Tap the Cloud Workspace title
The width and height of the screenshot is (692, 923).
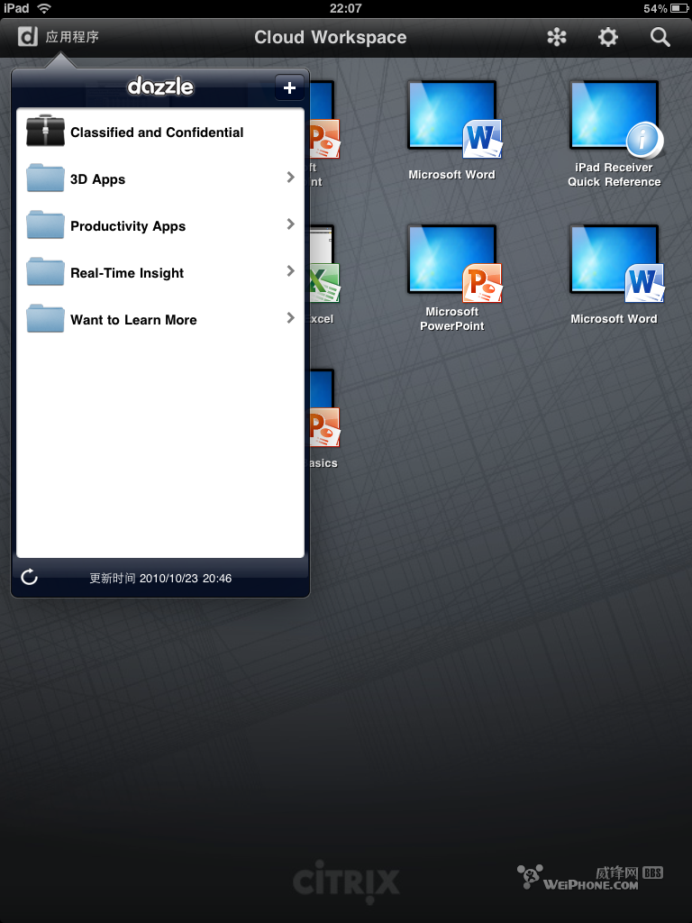pyautogui.click(x=330, y=37)
